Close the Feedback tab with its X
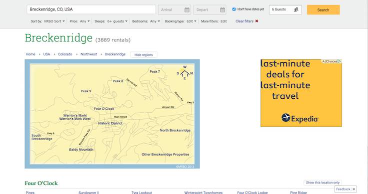 click(x=354, y=189)
